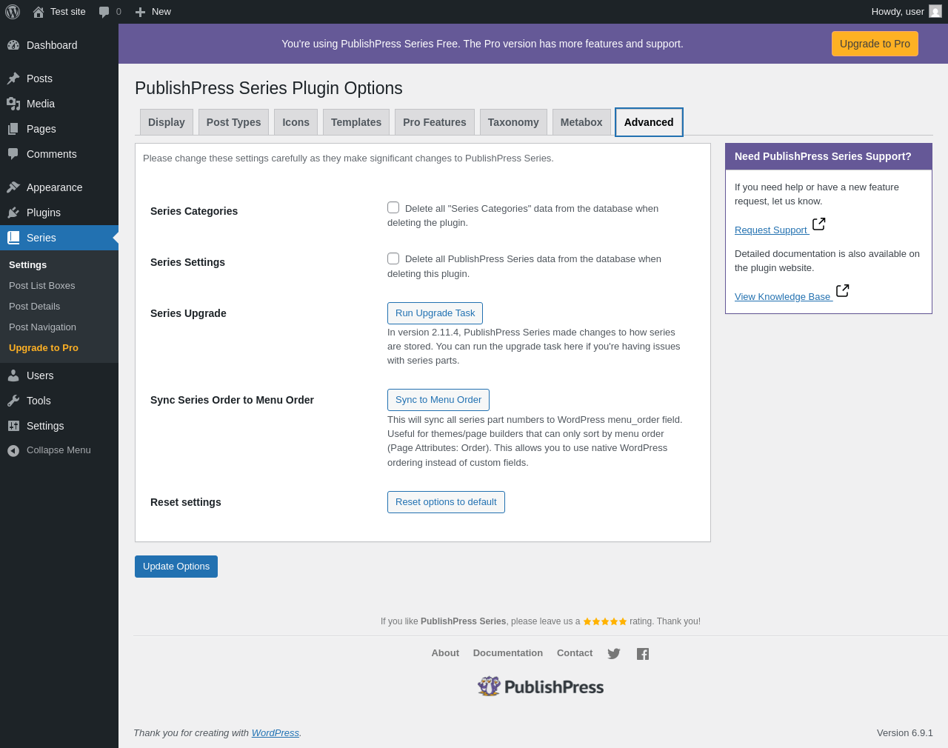Go to the Metabox tab

pos(581,122)
